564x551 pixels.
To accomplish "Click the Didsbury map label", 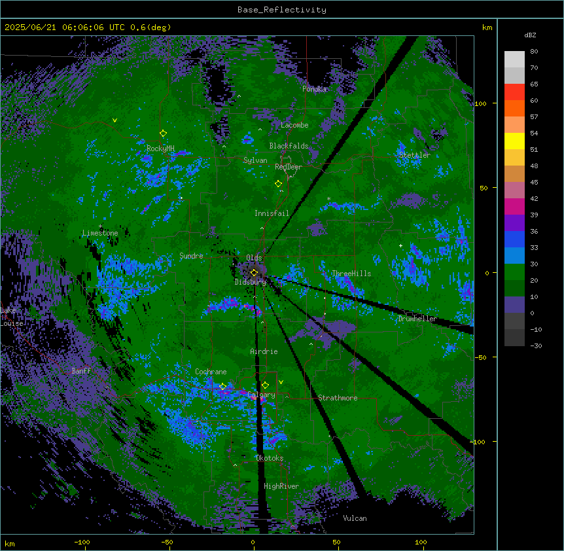I will pyautogui.click(x=251, y=282).
